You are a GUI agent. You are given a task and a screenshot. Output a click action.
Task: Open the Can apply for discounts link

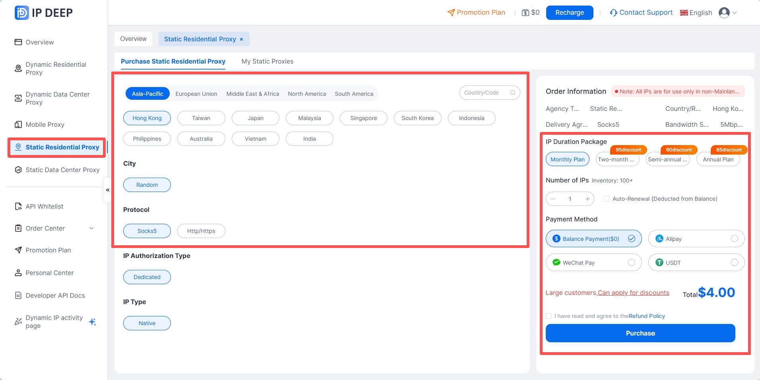(x=633, y=293)
